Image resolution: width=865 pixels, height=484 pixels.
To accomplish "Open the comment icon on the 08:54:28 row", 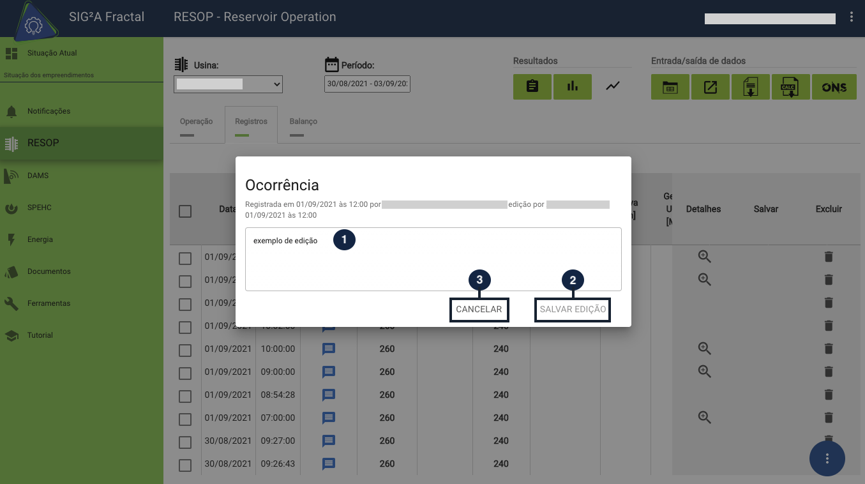I will pos(329,395).
